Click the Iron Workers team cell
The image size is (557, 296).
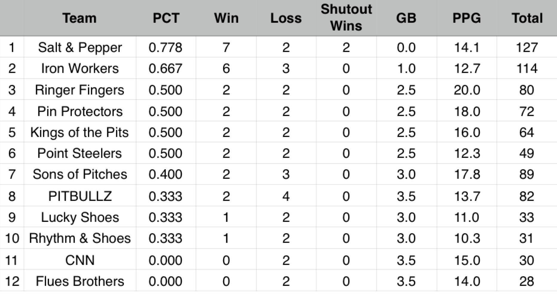pos(80,68)
